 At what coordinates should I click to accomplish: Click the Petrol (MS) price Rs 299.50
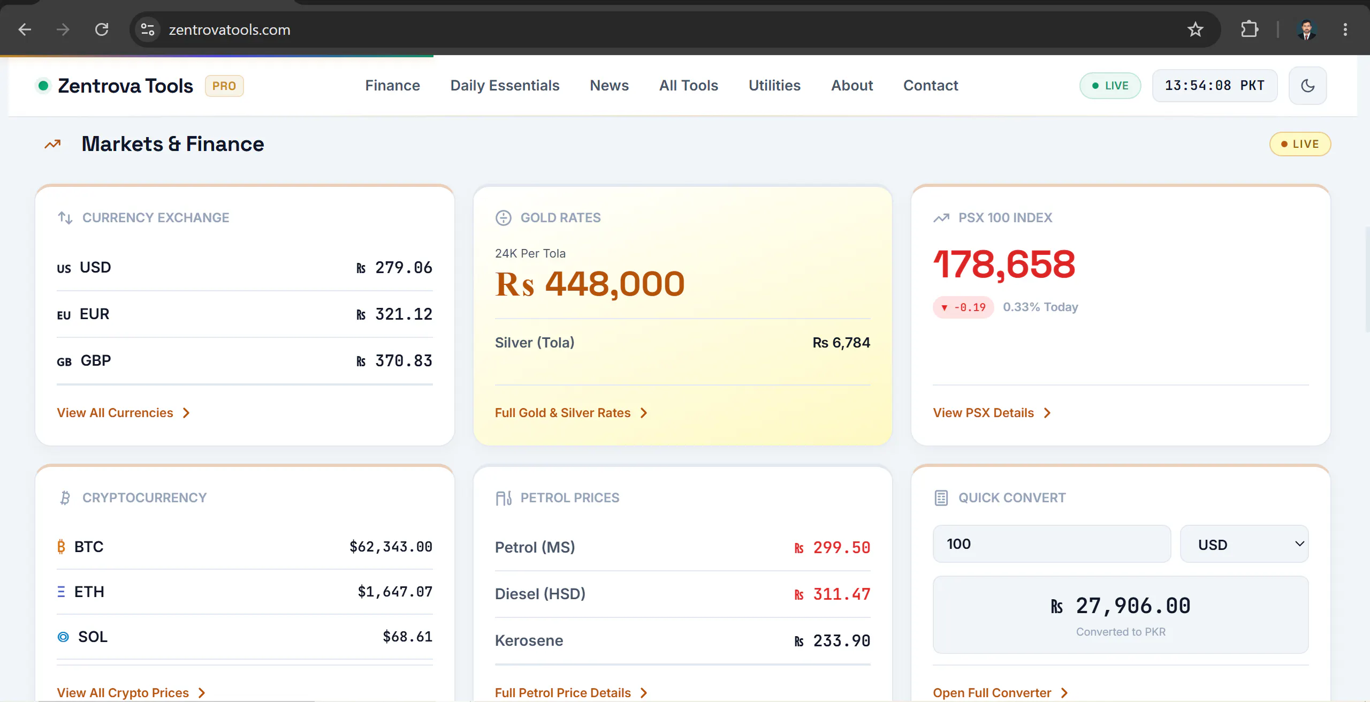click(832, 548)
